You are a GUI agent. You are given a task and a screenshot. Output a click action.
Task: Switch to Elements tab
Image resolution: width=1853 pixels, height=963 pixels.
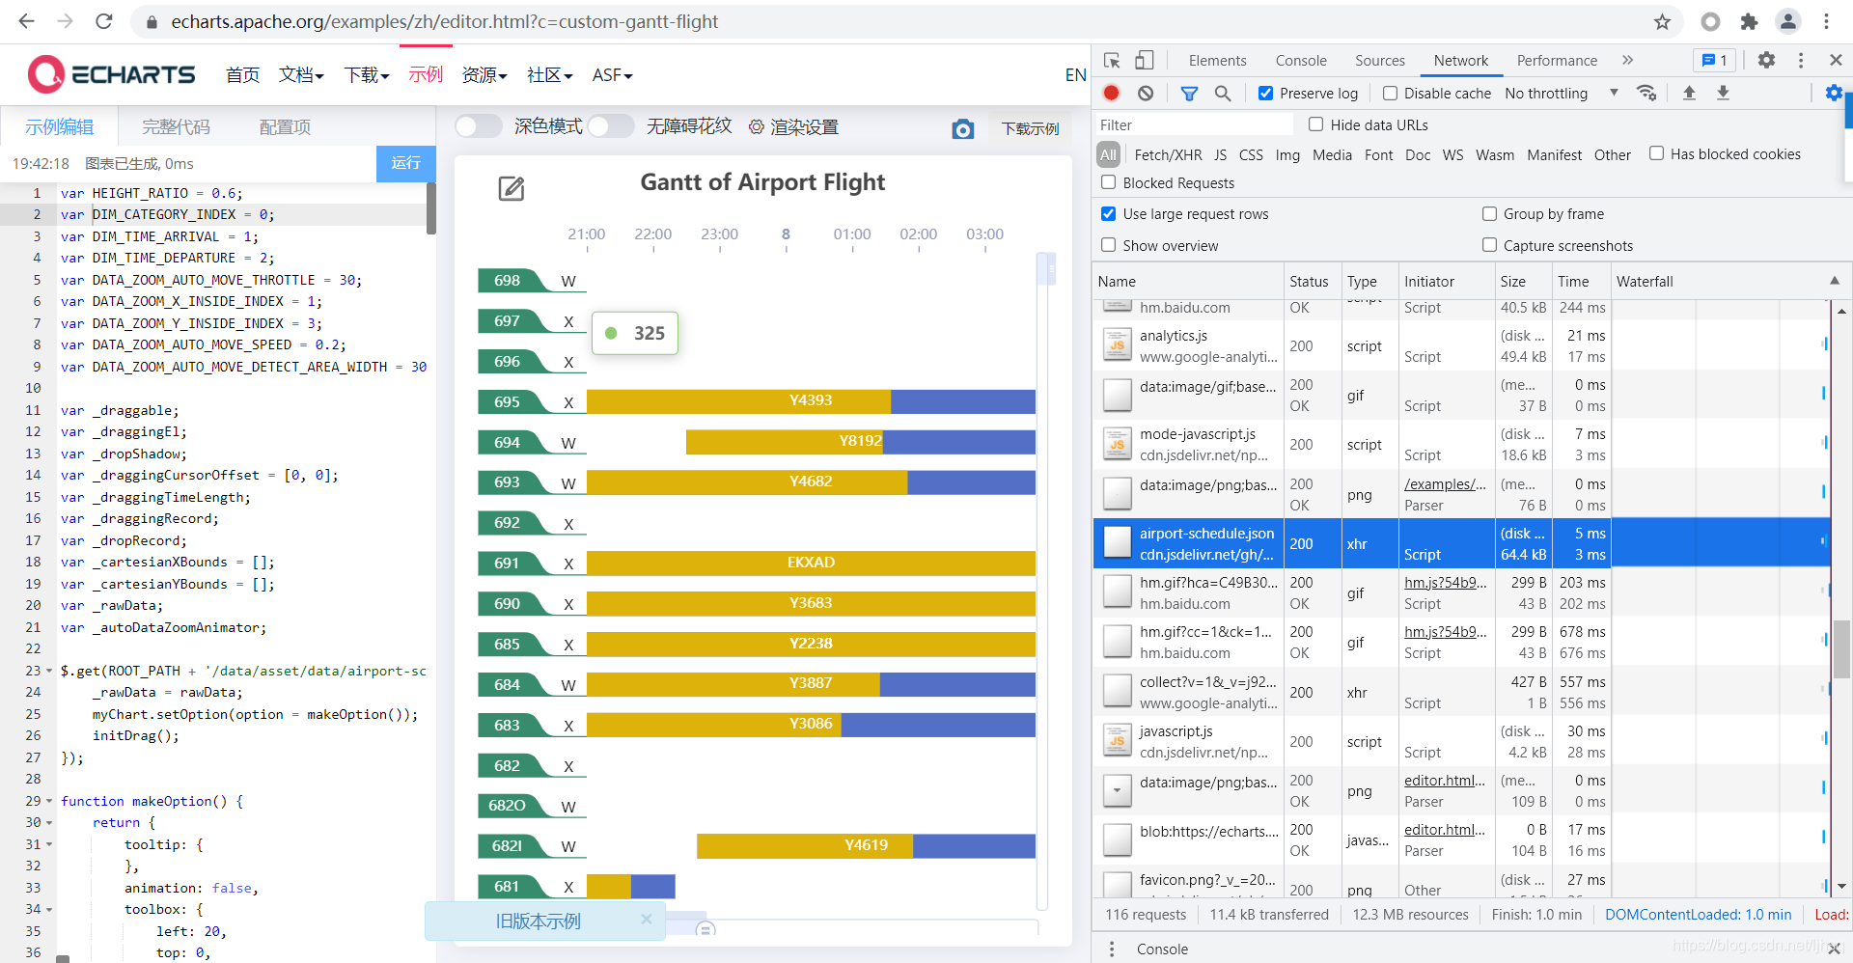click(x=1217, y=60)
